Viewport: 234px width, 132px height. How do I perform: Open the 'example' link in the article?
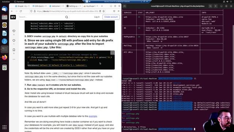[93, 116]
